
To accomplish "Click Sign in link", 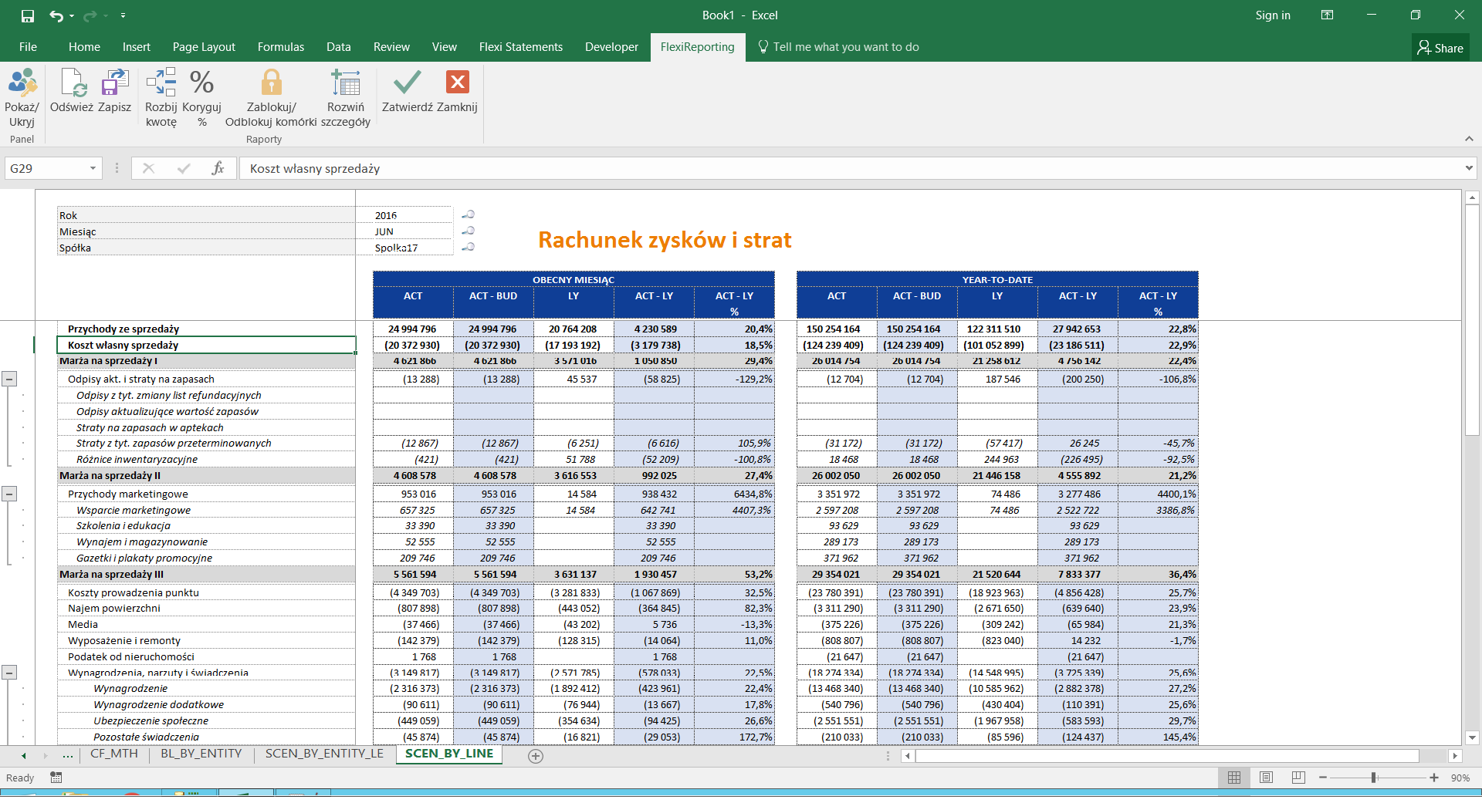I will 1272,15.
